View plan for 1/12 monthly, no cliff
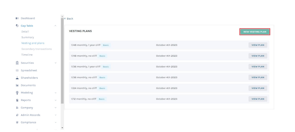The image size is (295, 132). pyautogui.click(x=258, y=99)
